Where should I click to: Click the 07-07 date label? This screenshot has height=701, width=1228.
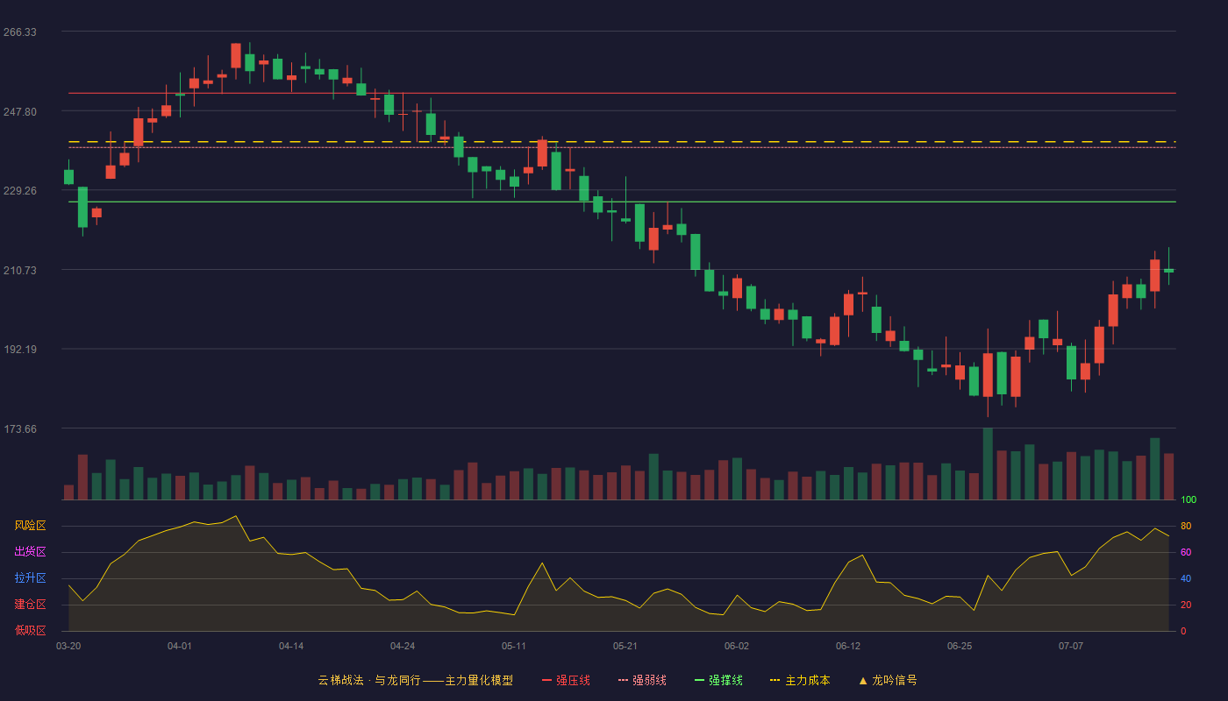click(x=1071, y=646)
